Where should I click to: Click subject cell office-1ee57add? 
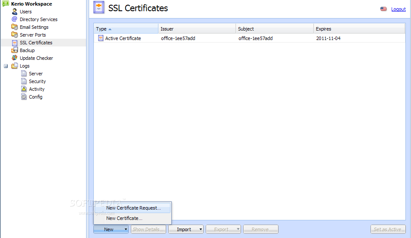[256, 38]
